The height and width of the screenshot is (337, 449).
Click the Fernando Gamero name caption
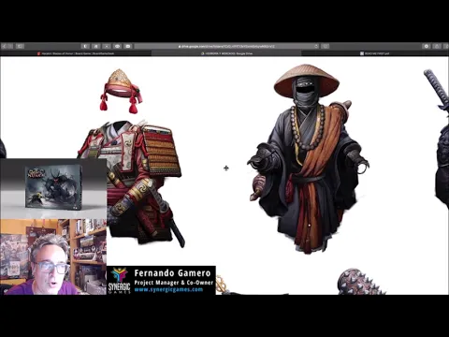click(172, 273)
